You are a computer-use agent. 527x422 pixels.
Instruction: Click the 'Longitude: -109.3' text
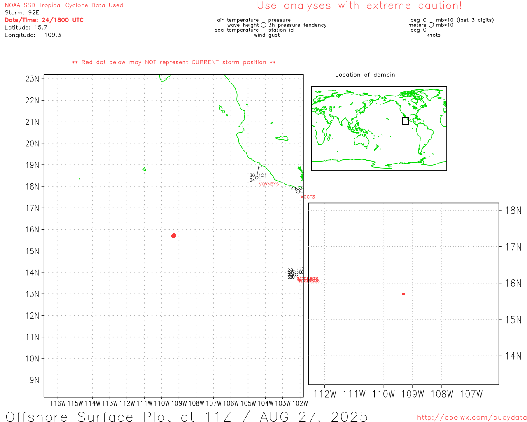coord(33,35)
